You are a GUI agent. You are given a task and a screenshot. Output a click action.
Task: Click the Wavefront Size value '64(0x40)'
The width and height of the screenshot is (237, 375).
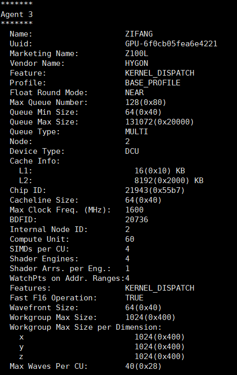[x=143, y=308]
